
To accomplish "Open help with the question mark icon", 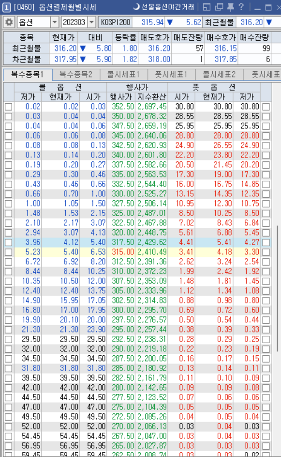I will (241, 7).
